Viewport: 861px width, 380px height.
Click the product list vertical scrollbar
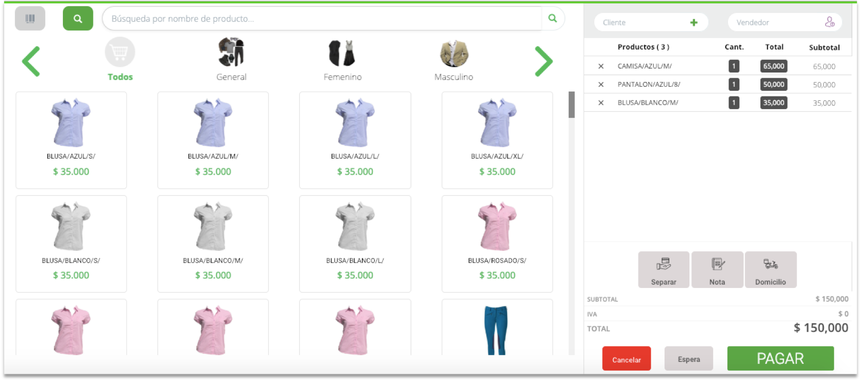coord(572,105)
